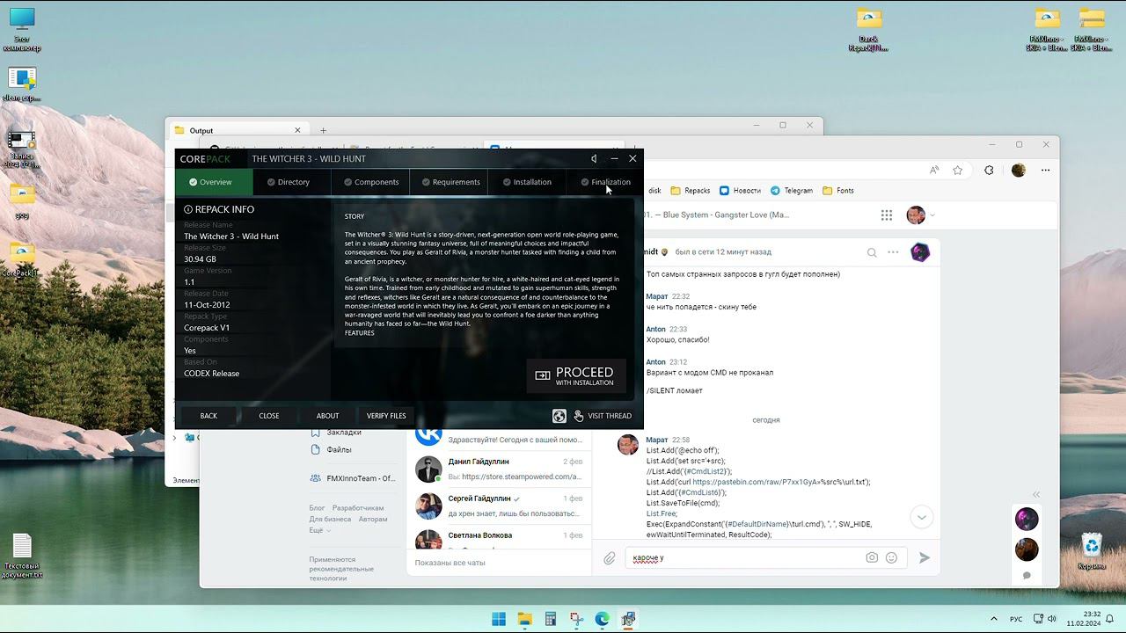Click chat partner avatar in chat header
Viewport: 1126px width, 633px height.
(920, 252)
